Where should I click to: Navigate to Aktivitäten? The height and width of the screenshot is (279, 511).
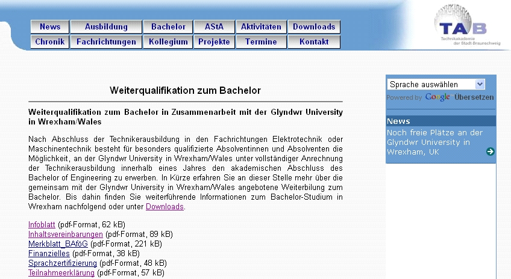click(x=261, y=26)
